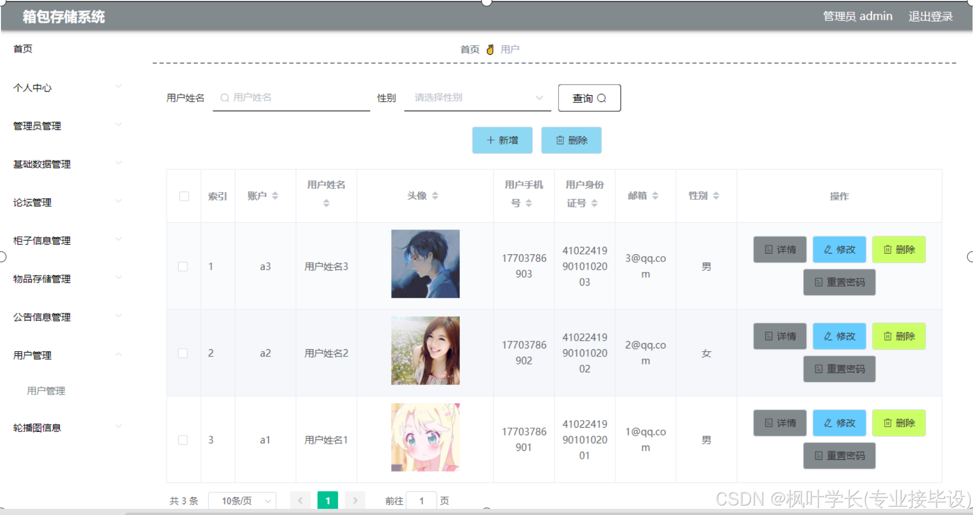This screenshot has height=515, width=973.
Task: Click 用户 in the breadcrumb
Action: (x=510, y=50)
